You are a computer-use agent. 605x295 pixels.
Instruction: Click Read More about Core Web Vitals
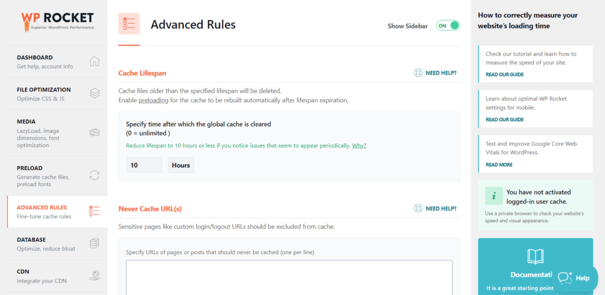click(499, 164)
